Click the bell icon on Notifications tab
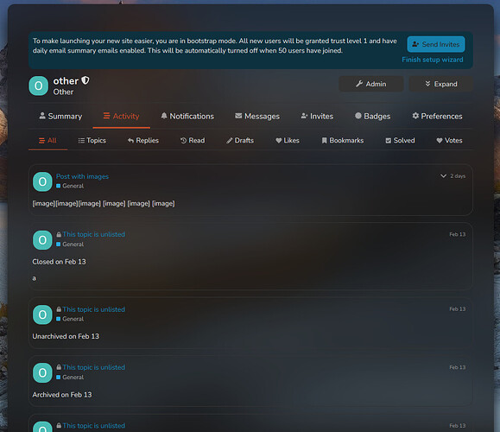The height and width of the screenshot is (432, 500). 164,116
